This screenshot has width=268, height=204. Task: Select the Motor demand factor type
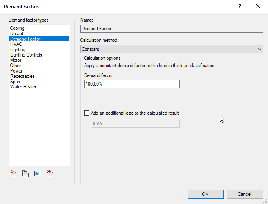point(16,60)
